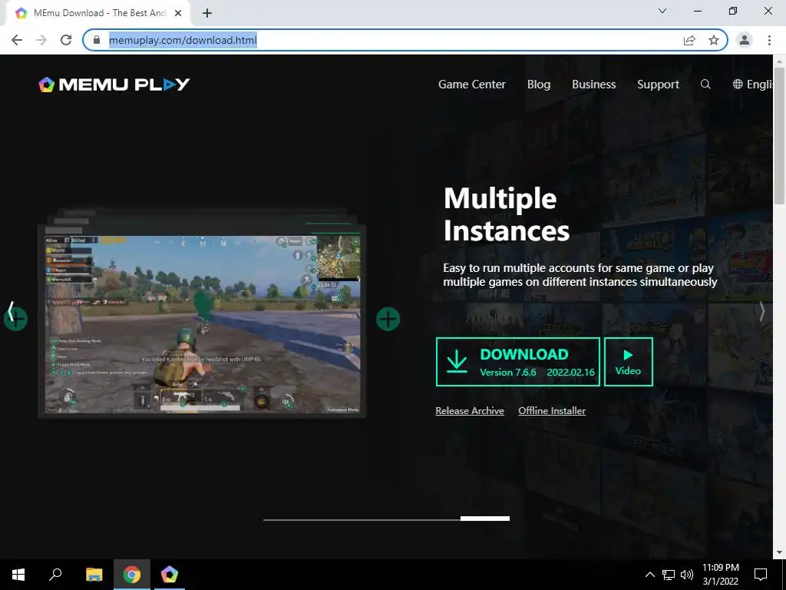
Task: Open the network status tray icon
Action: click(669, 575)
